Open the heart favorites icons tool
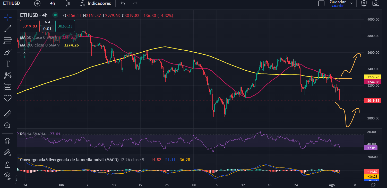Screen dimensions: 387x188 tap(8, 98)
